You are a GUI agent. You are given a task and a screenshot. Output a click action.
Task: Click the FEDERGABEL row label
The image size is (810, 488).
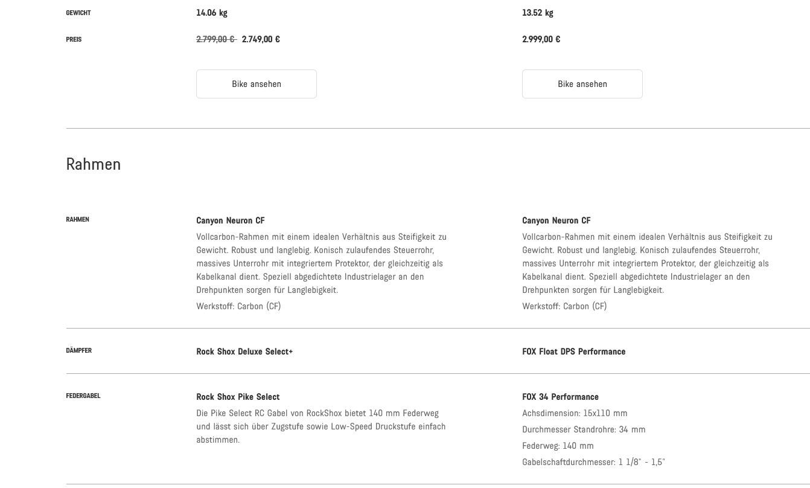pos(83,396)
